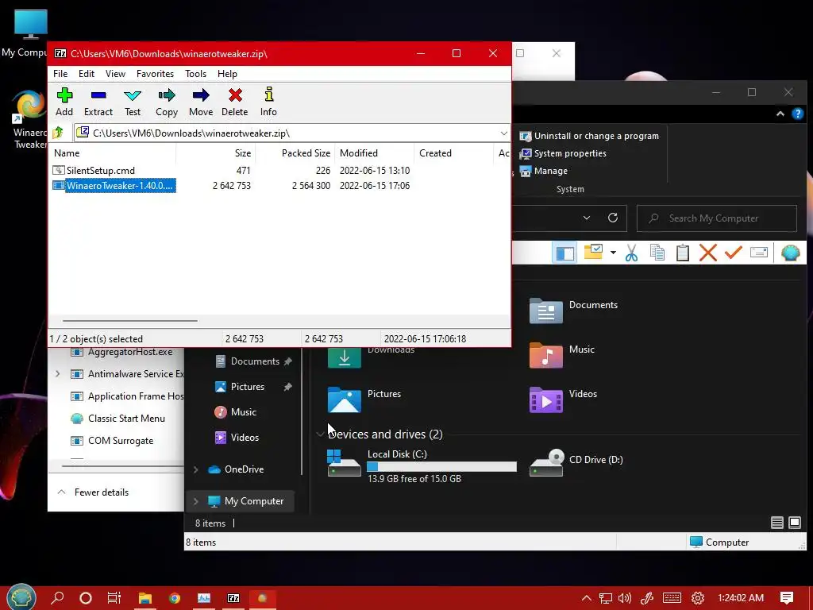This screenshot has width=813, height=610.
Task: Click the red X delete icon in Explorer toolbar
Action: [x=707, y=253]
